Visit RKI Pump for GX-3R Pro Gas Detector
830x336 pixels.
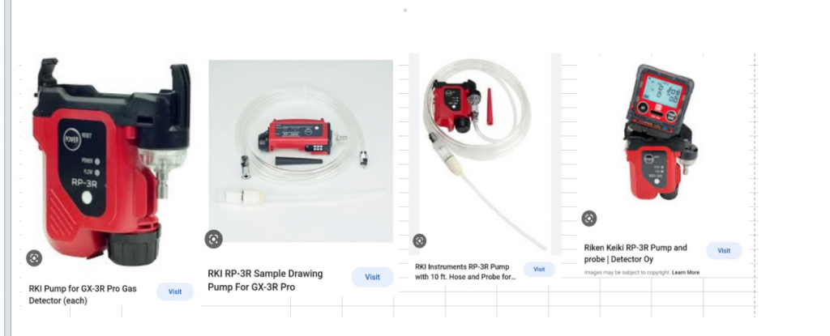[175, 291]
